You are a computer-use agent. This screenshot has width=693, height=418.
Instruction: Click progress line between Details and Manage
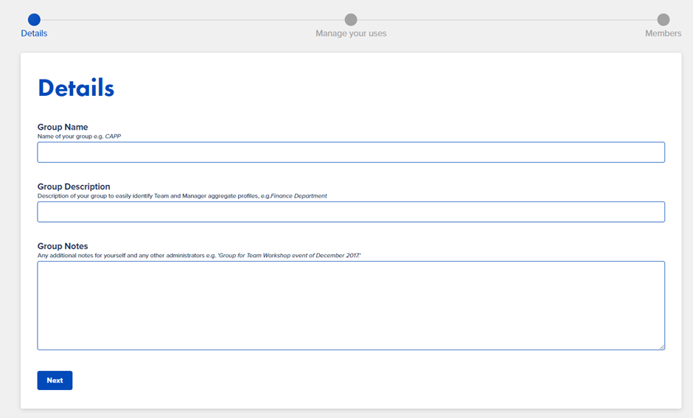pos(192,19)
